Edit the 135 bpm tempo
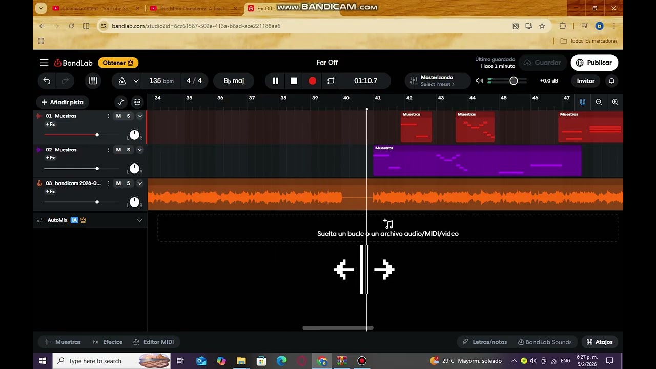 point(161,80)
